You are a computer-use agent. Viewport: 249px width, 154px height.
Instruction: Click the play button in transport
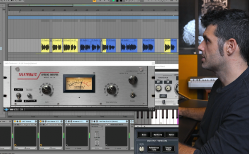tap(114, 1)
